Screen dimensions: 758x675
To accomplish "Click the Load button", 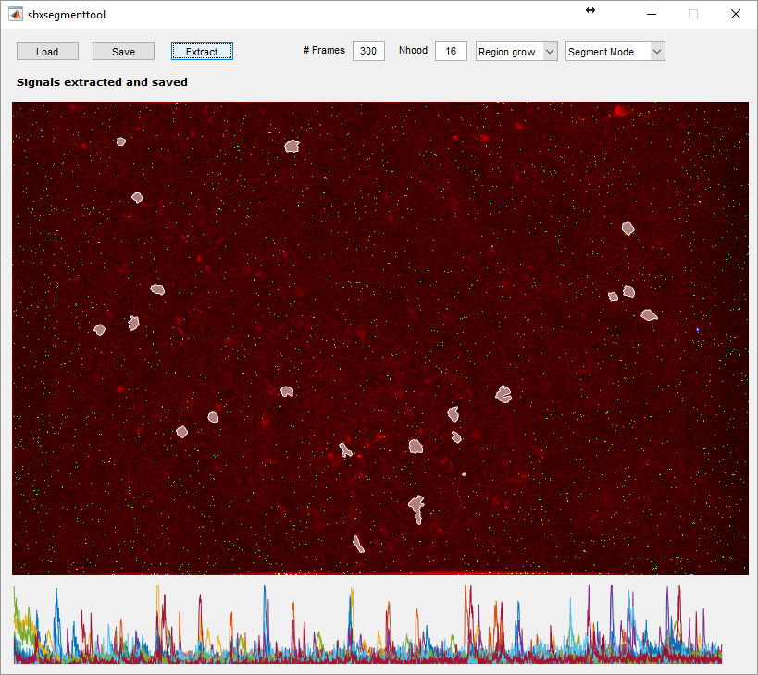I will [47, 52].
